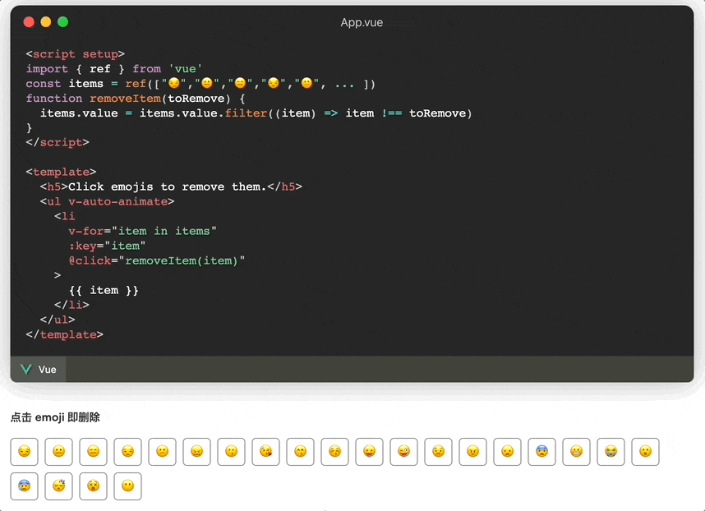
Task: Remove the confounded face emoji
Action: pyautogui.click(x=196, y=451)
